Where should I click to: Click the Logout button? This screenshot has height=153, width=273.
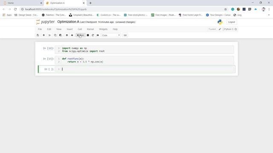232,22
